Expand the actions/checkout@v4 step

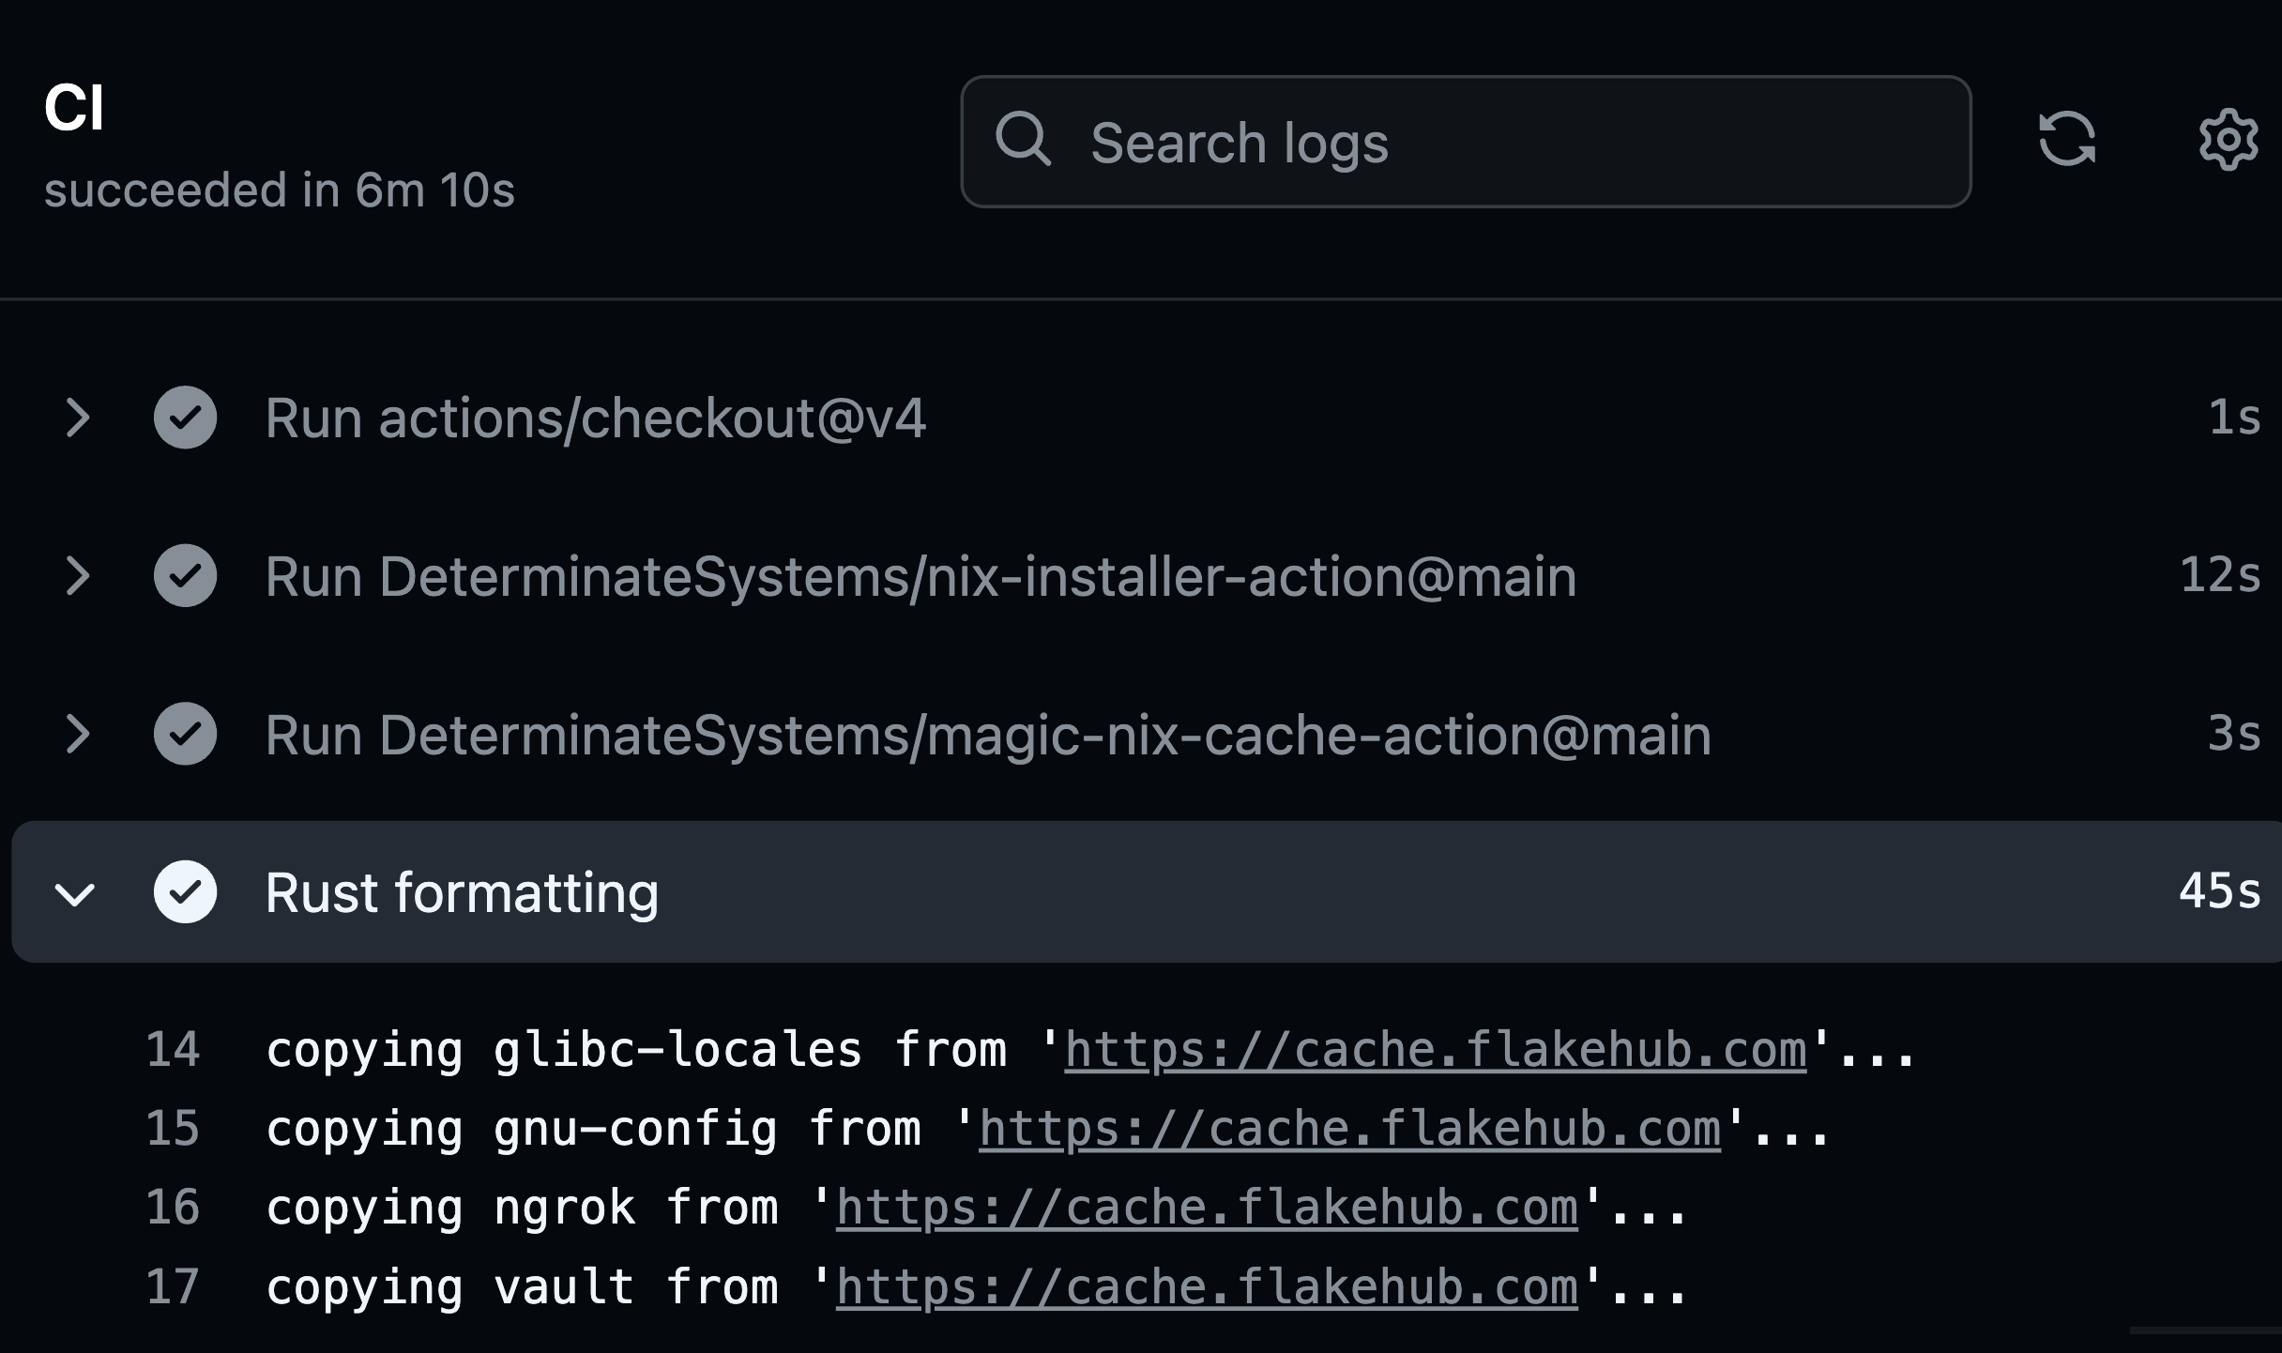(78, 418)
